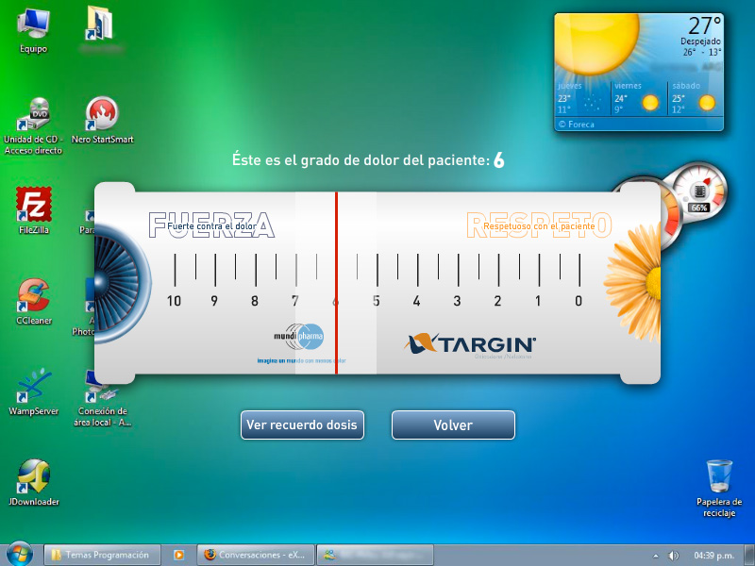Open Papelera de reciclaje
Screen dimensions: 755x566
pyautogui.click(x=719, y=477)
